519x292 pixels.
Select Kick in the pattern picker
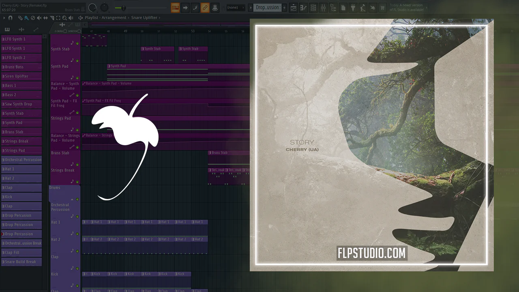click(21, 197)
